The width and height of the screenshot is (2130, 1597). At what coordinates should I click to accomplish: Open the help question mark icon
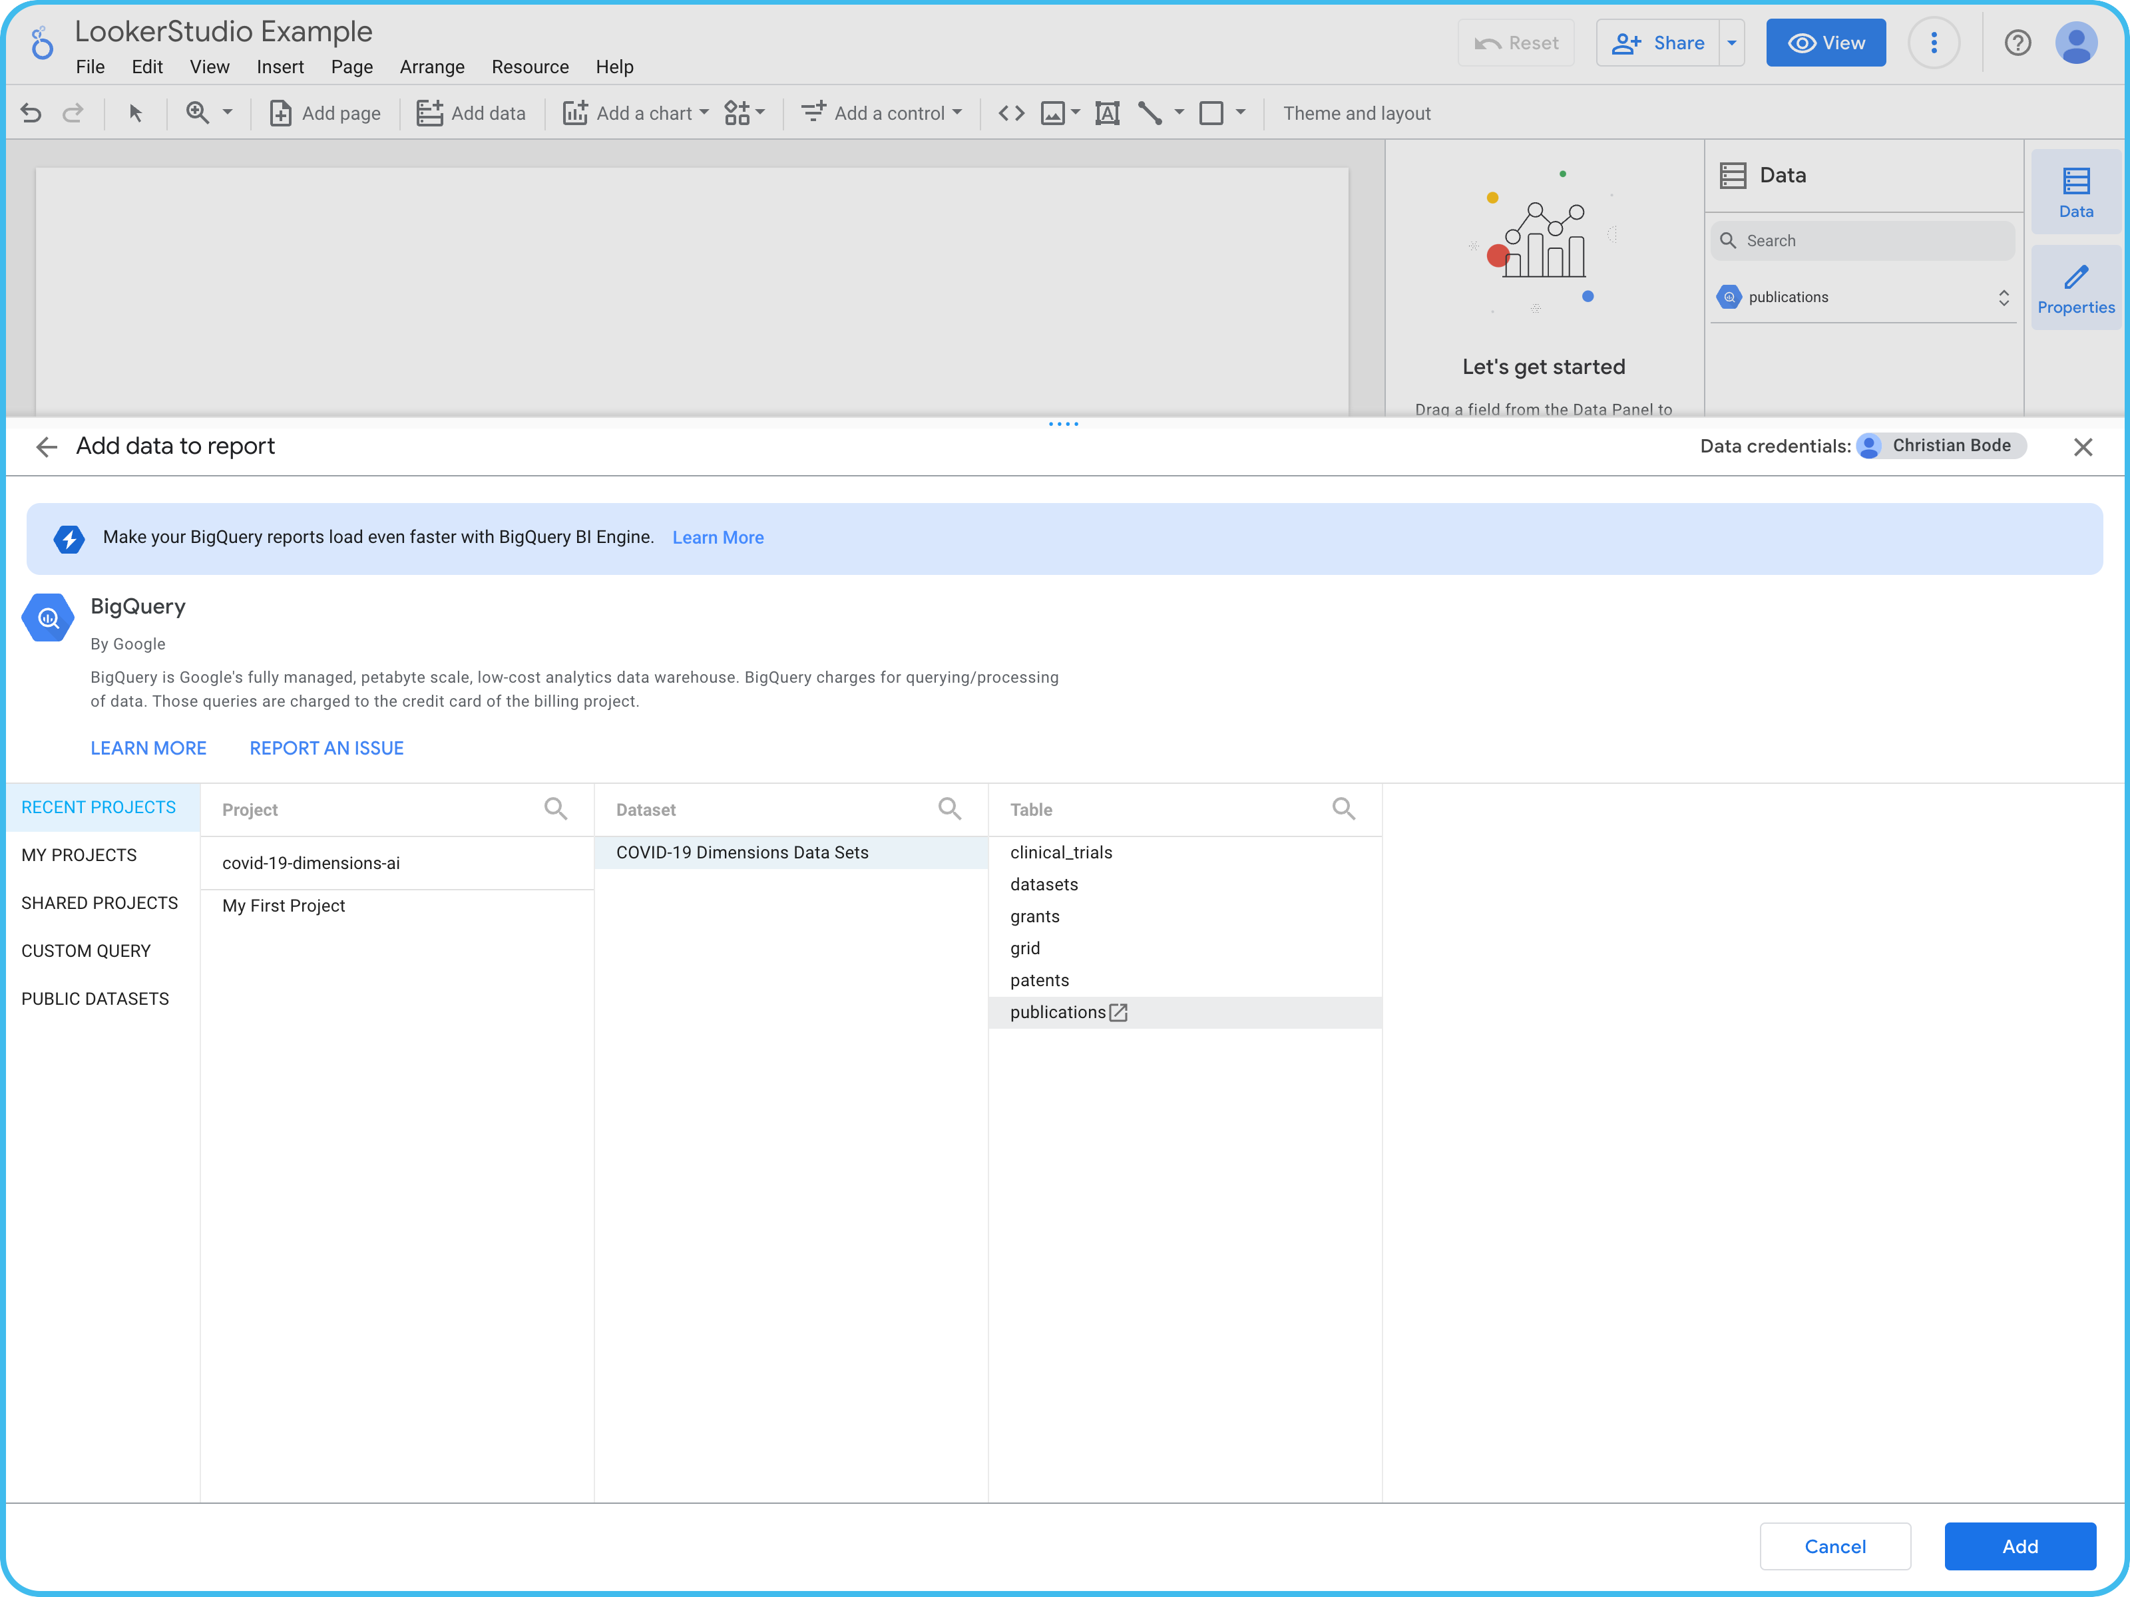[x=2018, y=43]
